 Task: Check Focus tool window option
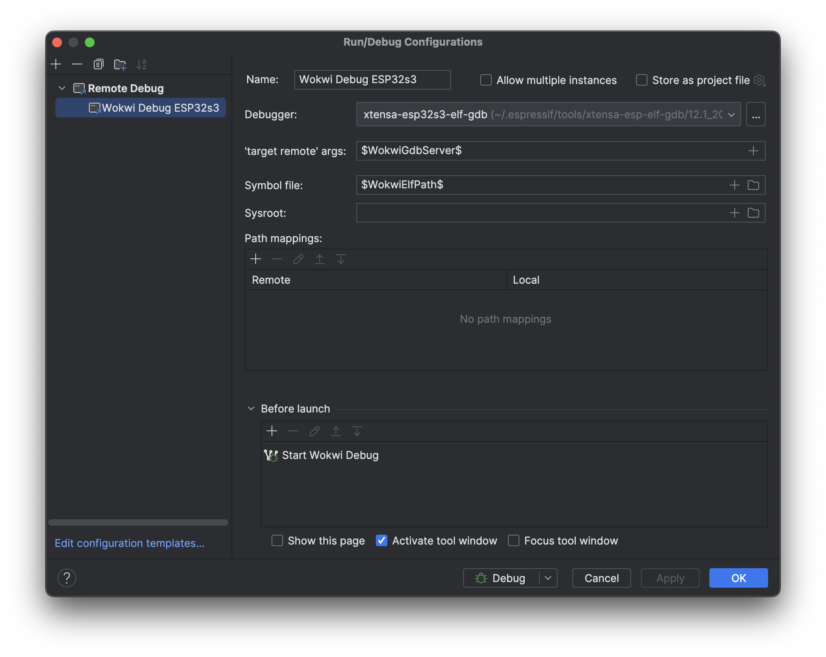pos(514,540)
